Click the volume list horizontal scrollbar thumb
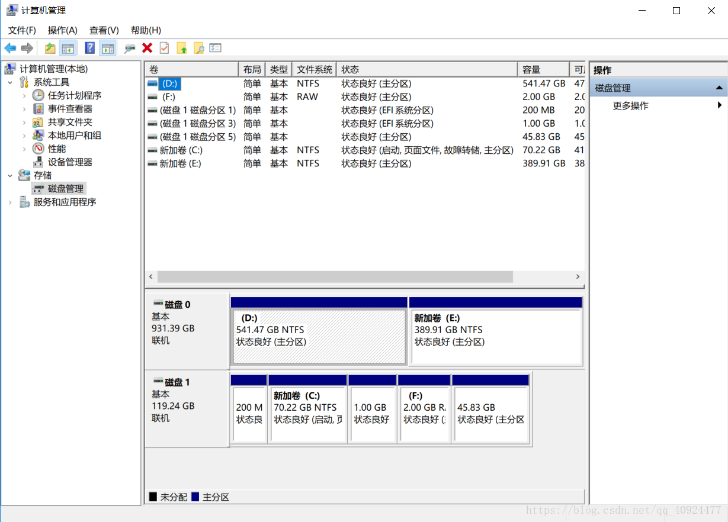This screenshot has height=522, width=728. pos(335,277)
